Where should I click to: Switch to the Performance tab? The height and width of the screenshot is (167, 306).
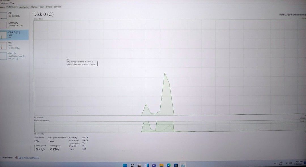12,7
